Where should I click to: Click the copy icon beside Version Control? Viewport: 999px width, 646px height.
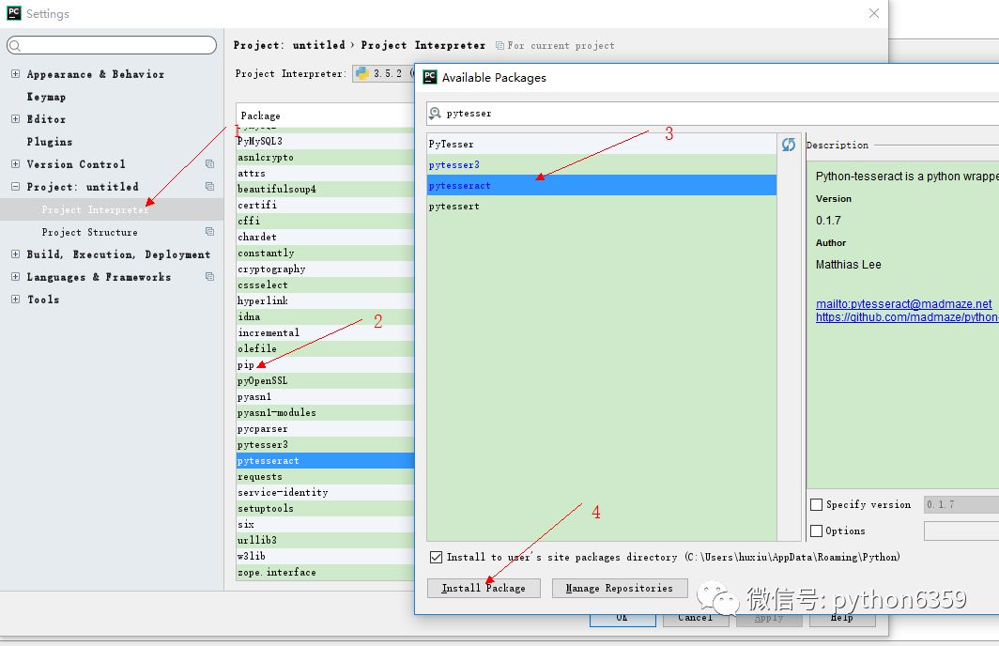coord(209,163)
